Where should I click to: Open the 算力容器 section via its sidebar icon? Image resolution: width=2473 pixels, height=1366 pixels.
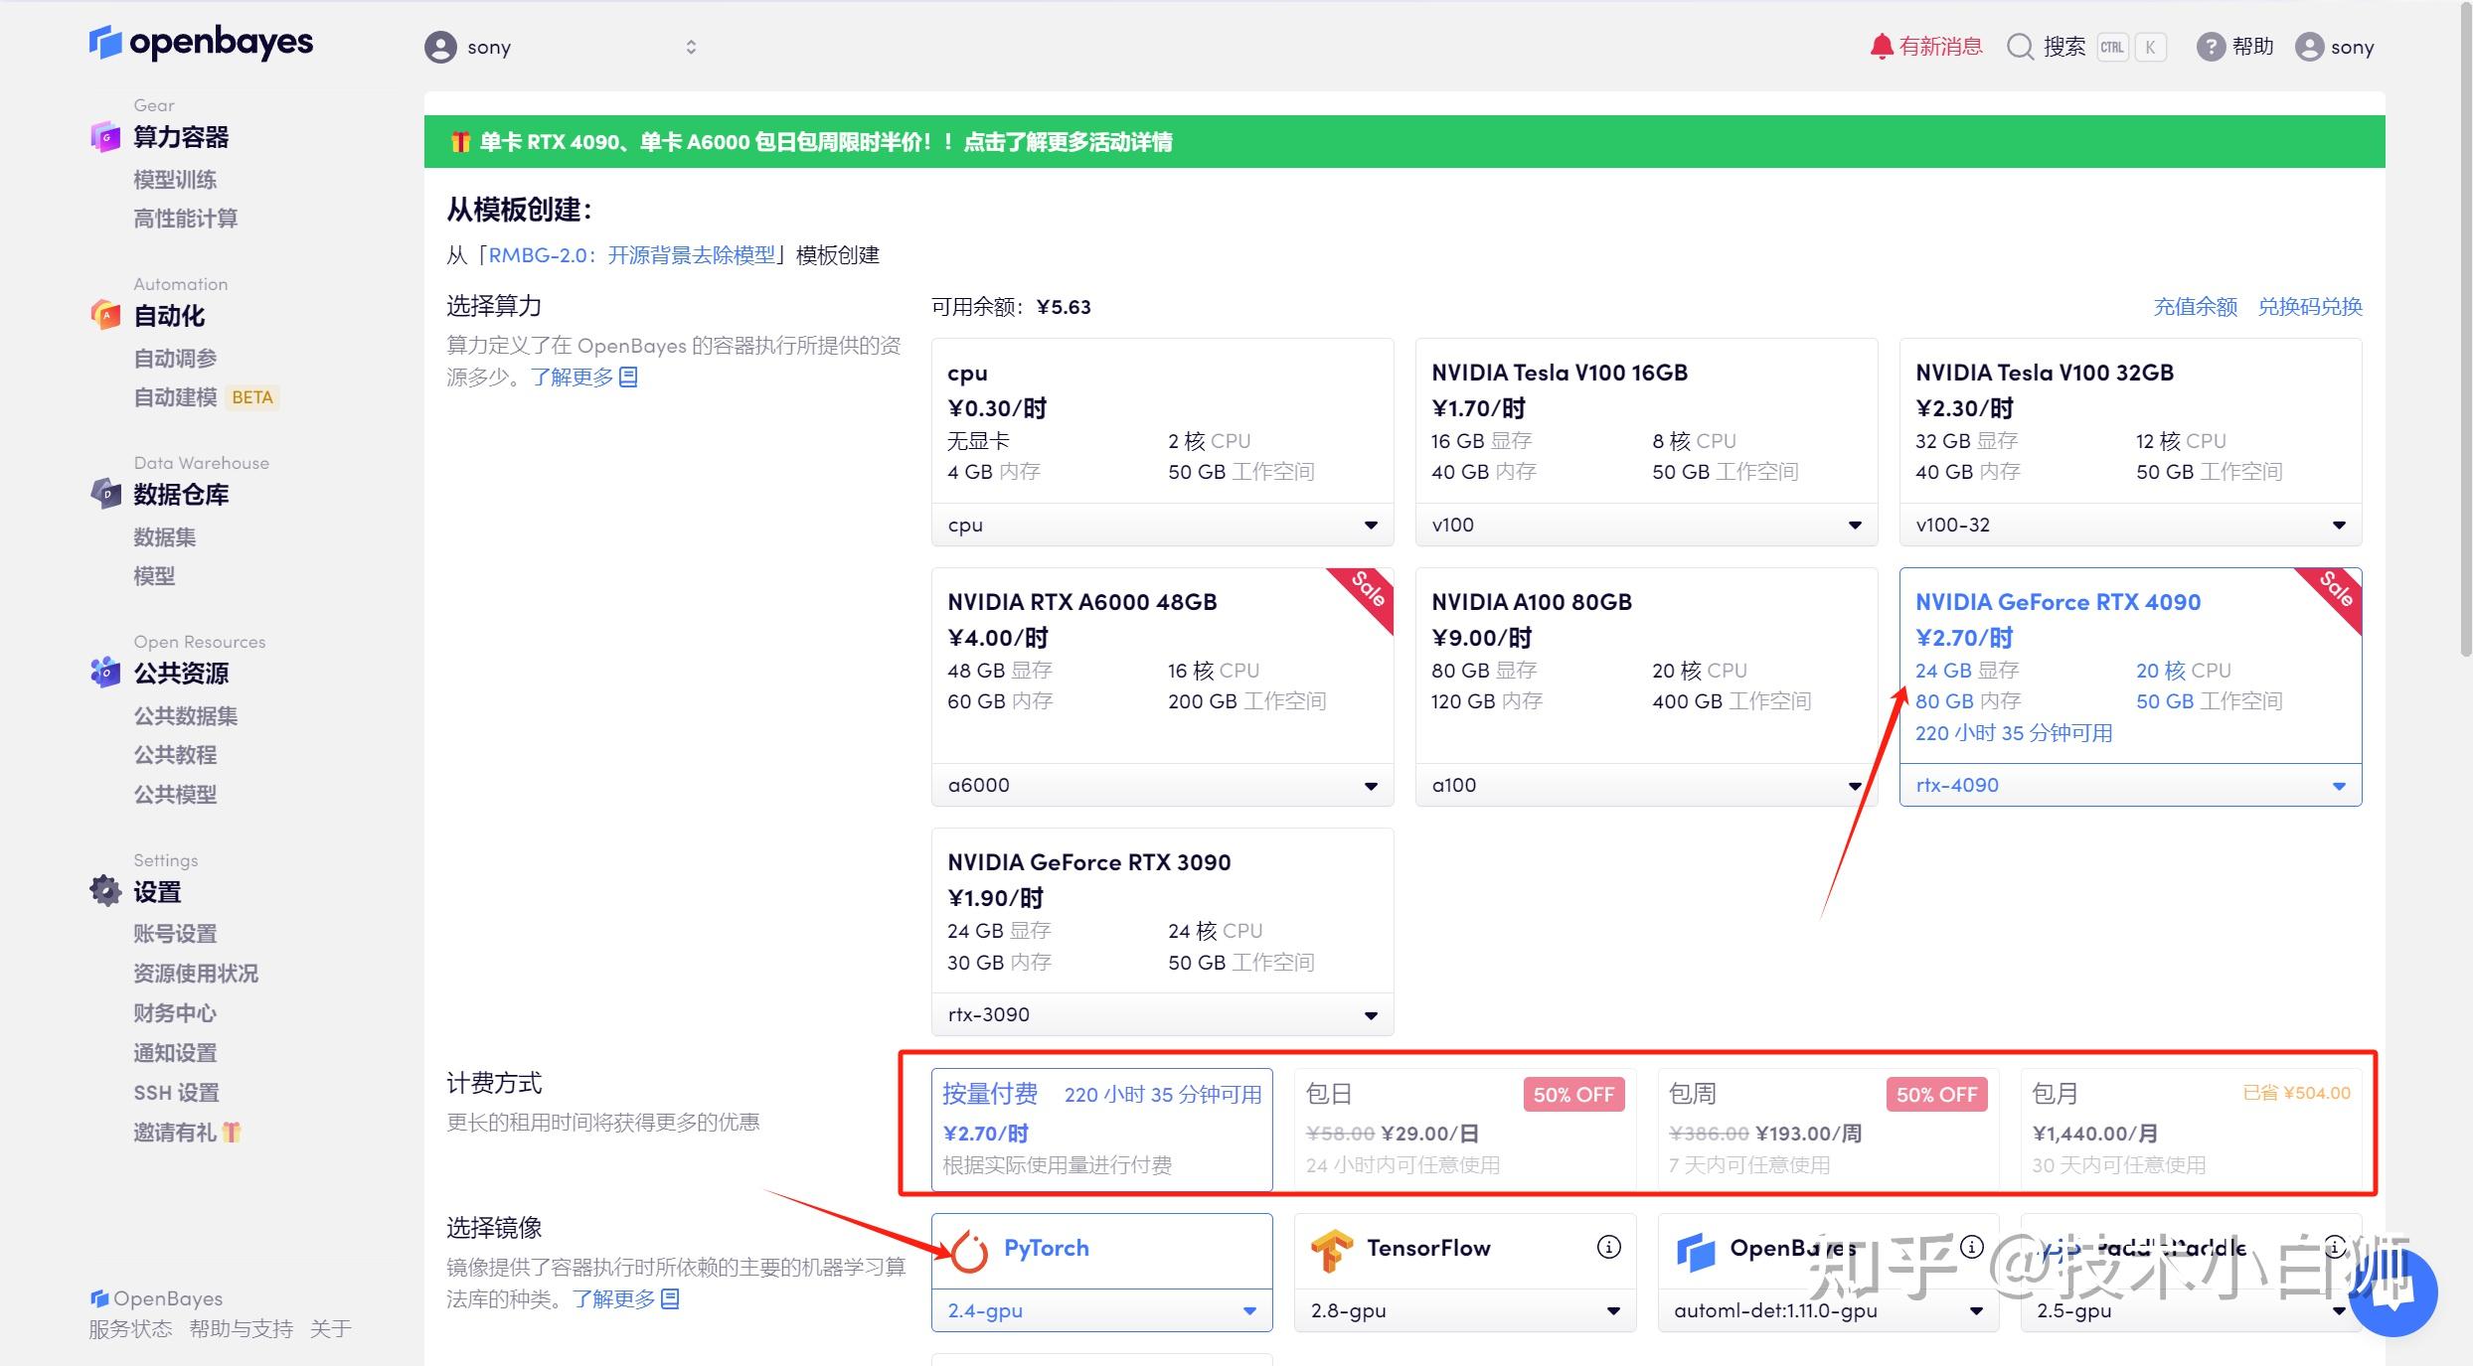pyautogui.click(x=105, y=137)
